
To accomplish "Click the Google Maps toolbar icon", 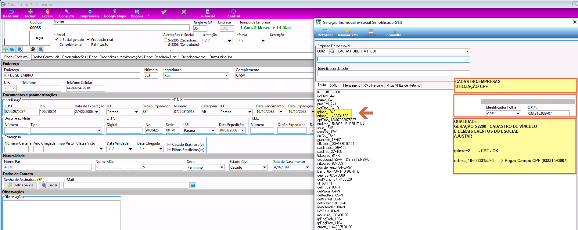I will pyautogui.click(x=115, y=12).
